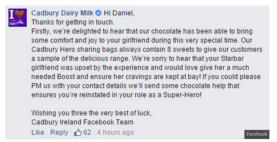Like the Cadbury Dairy Milk comment
Viewport: 277px width, 142px height.
pyautogui.click(x=38, y=132)
